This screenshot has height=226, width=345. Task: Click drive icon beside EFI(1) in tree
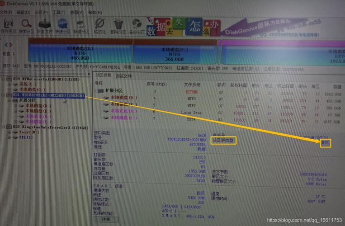click(x=15, y=137)
